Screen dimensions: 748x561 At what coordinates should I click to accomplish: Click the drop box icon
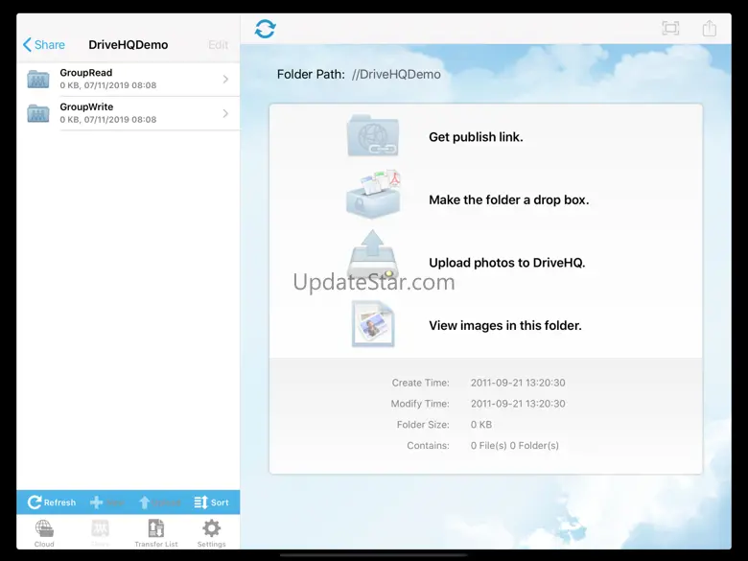click(x=373, y=195)
